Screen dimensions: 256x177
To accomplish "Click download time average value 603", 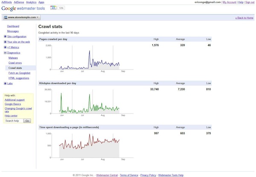I will click(182, 133).
